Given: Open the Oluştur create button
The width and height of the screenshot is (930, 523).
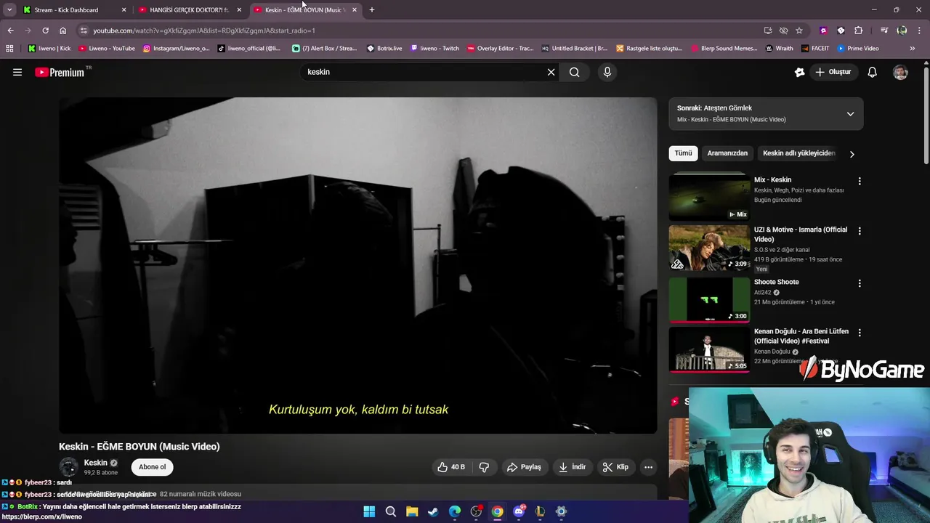Looking at the screenshot, I should tap(833, 72).
